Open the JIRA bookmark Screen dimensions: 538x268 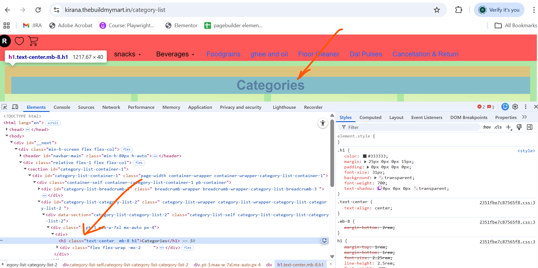[x=32, y=25]
